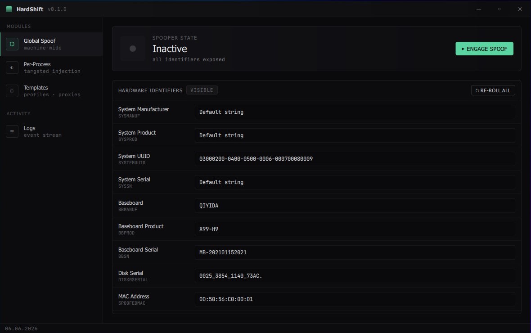Screen dimensions: 531x333
Task: Click the "Disk Serial" label
Action: (130, 273)
